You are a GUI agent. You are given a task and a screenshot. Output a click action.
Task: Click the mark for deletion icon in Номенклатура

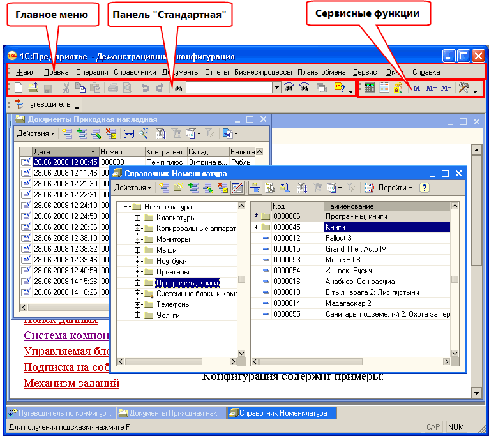point(223,188)
